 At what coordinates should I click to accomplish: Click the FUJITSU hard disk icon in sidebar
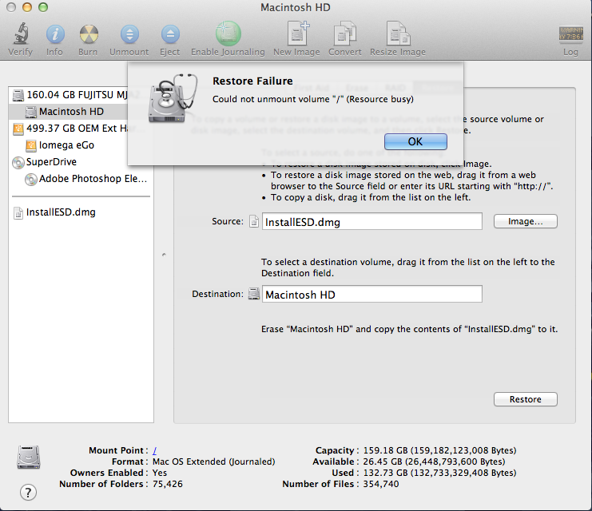pyautogui.click(x=18, y=95)
